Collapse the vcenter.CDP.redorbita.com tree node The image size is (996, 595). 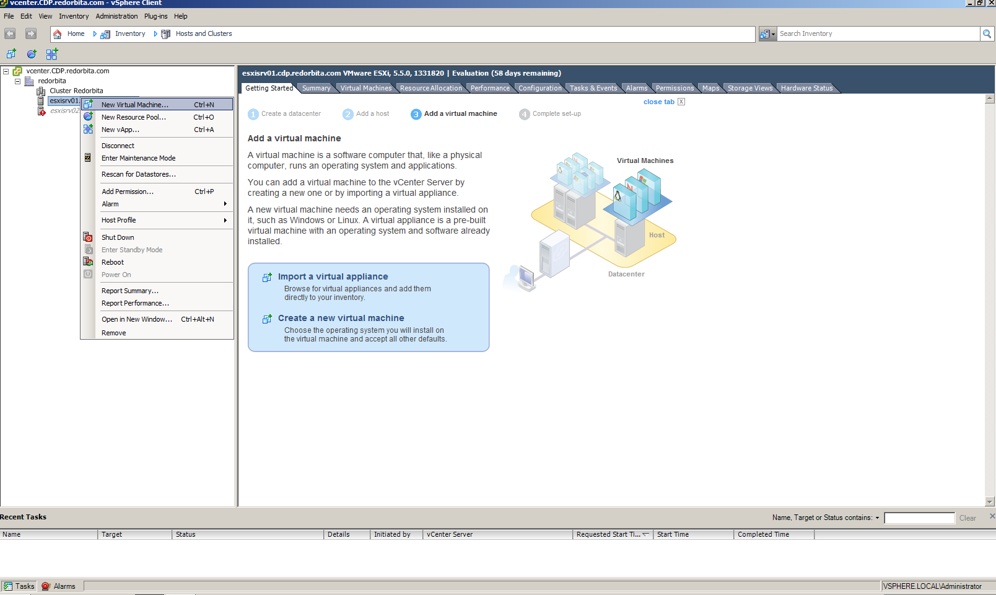5,71
